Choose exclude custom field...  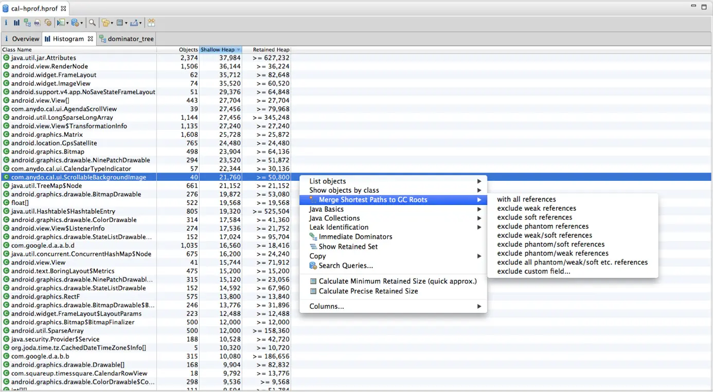(573, 271)
